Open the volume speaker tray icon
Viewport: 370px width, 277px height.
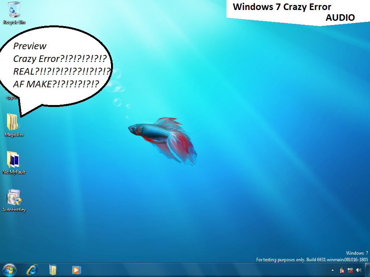pyautogui.click(x=359, y=270)
